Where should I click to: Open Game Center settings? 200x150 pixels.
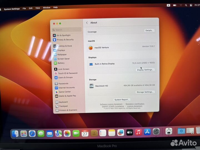pyautogui.click(x=63, y=92)
